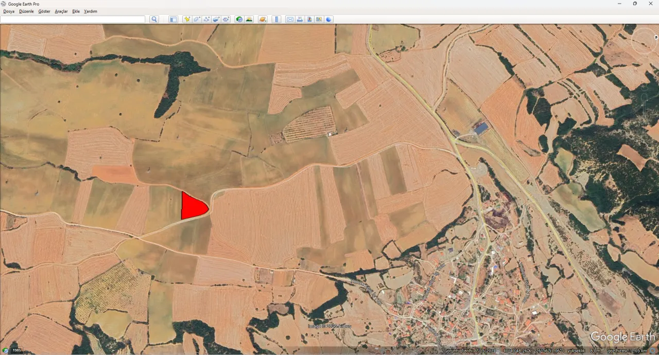Click the look-around compass ring

pyautogui.click(x=644, y=40)
